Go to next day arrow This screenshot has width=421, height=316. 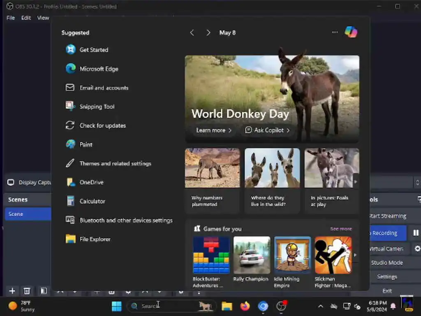pos(208,33)
